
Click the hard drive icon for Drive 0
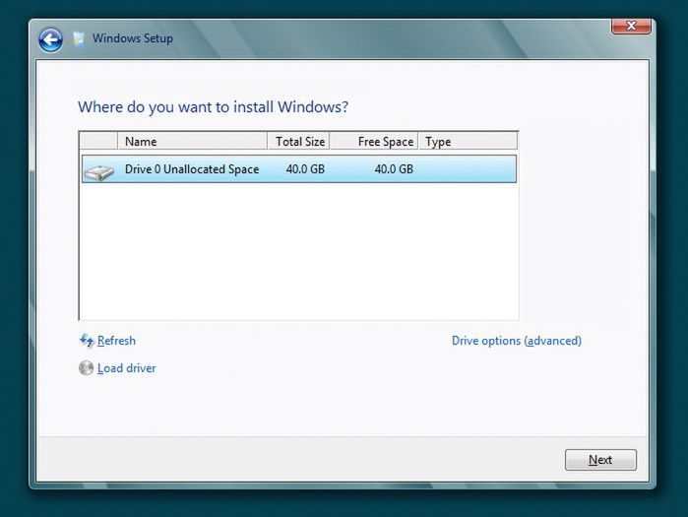coord(99,171)
